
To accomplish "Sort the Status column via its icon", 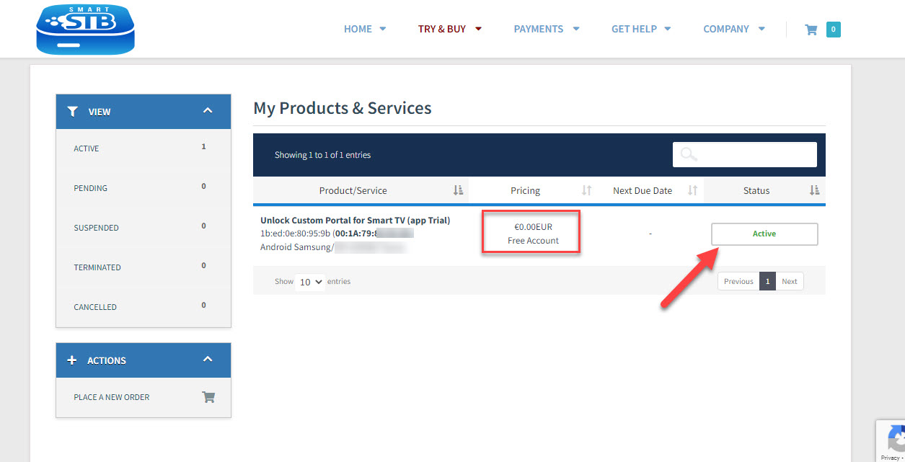I will (814, 190).
